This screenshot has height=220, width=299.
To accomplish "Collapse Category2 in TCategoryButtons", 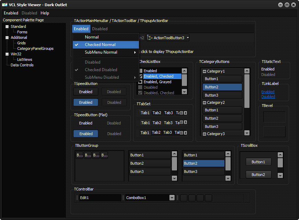I will click(x=204, y=103).
